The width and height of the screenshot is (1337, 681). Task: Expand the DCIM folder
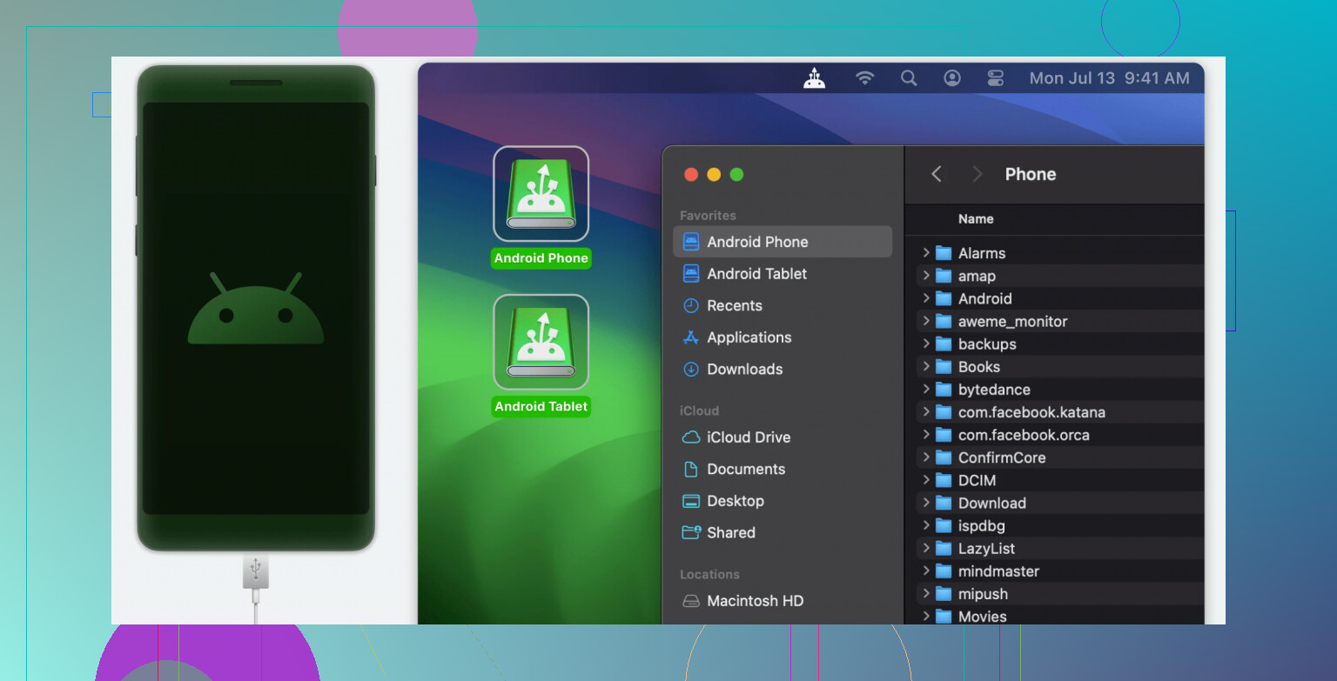coord(926,480)
